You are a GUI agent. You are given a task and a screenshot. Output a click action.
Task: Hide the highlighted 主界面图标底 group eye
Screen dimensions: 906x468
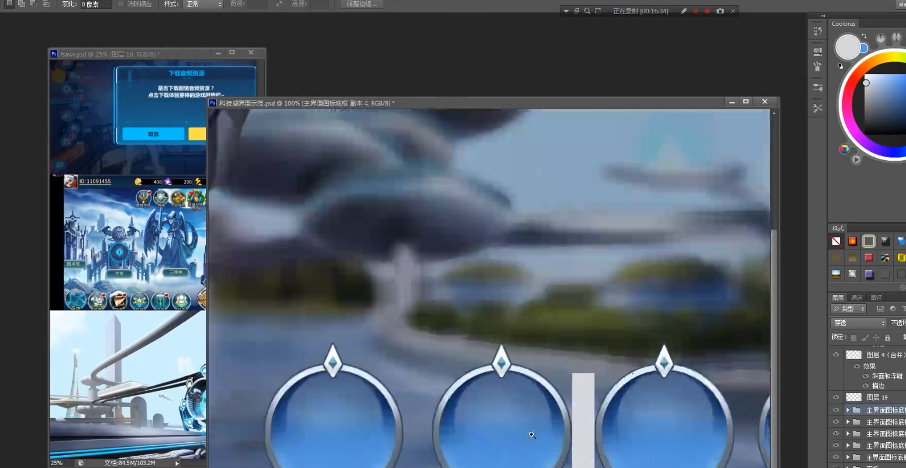[x=836, y=410]
